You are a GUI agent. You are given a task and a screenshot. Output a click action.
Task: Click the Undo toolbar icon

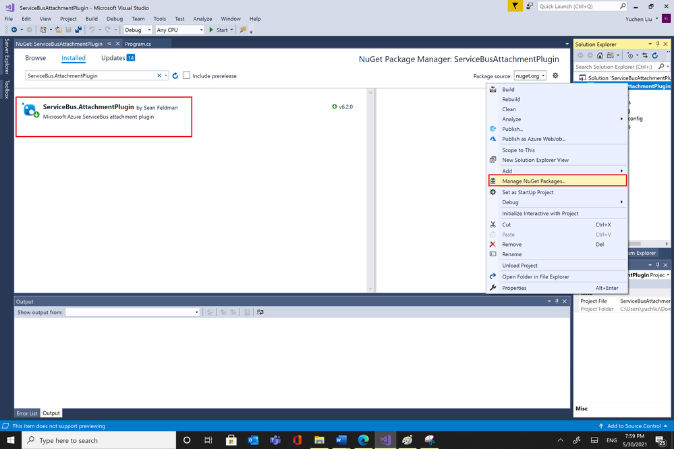[92, 30]
